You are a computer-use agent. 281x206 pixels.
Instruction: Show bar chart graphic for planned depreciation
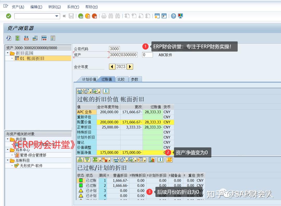click(152, 160)
